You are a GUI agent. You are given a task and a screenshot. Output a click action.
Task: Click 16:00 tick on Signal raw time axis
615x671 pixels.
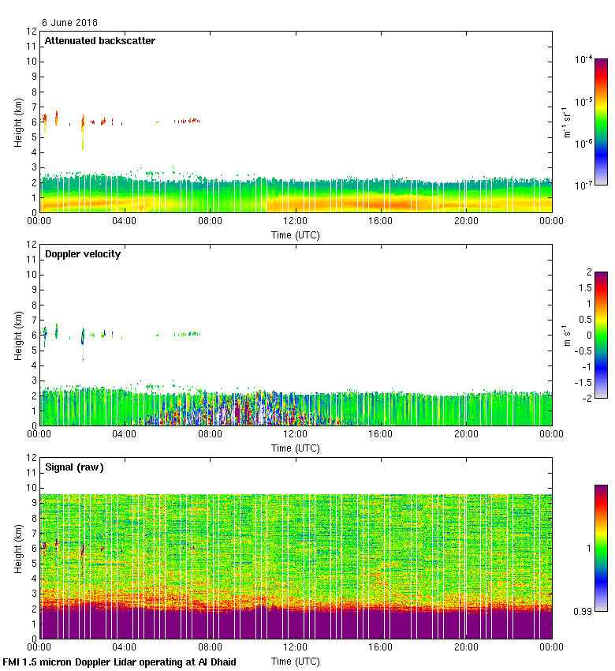381,648
